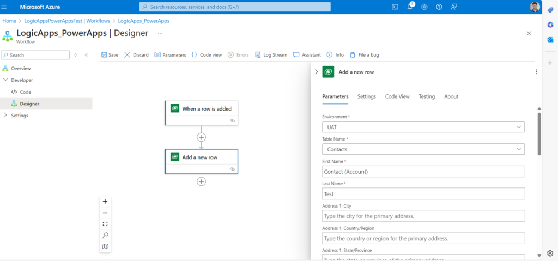Click the search resources box
The width and height of the screenshot is (558, 261).
pyautogui.click(x=235, y=7)
